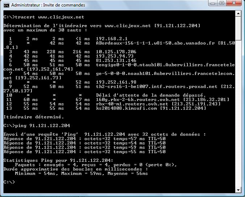The width and height of the screenshot is (245, 197).
Task: Close the Invite de commandes window
Action: pos(235,4)
